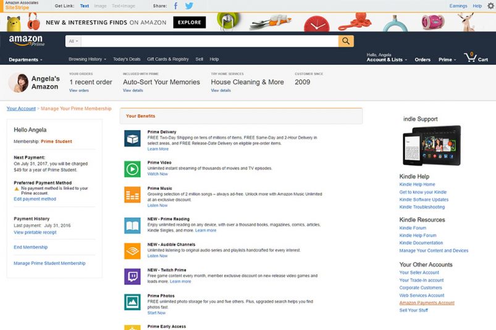Click the orange octopus product image
The image size is (496, 330).
(x=355, y=22)
